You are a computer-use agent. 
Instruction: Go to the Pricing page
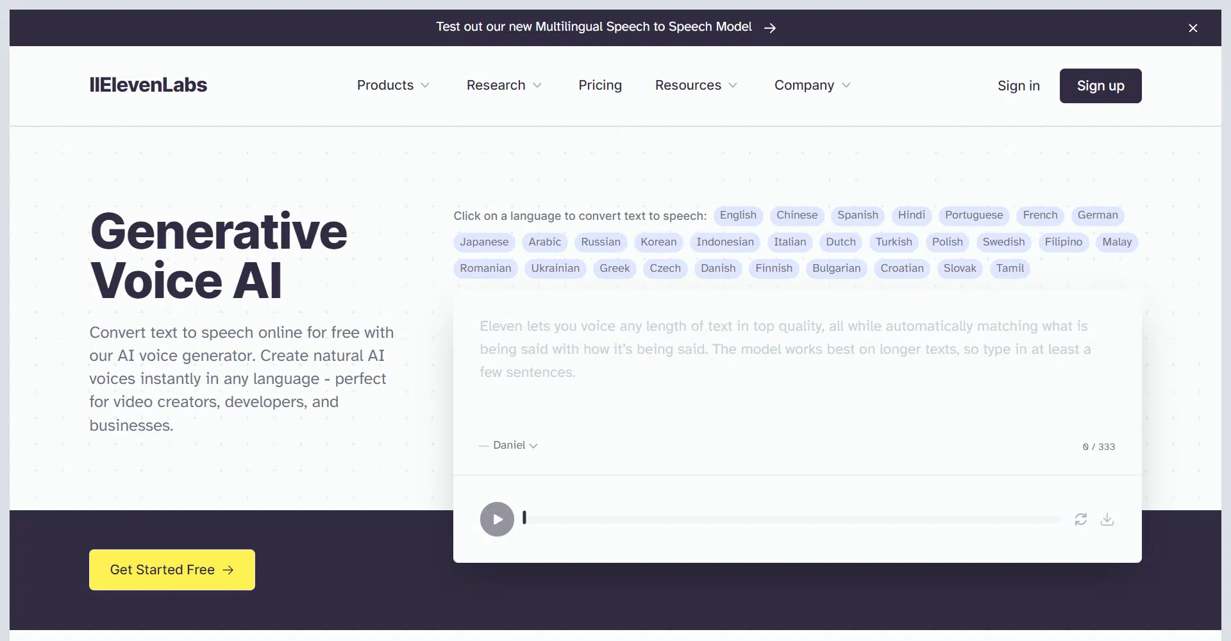[599, 85]
